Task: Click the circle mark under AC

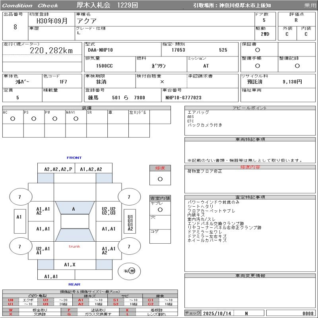Action: [x=13, y=119]
